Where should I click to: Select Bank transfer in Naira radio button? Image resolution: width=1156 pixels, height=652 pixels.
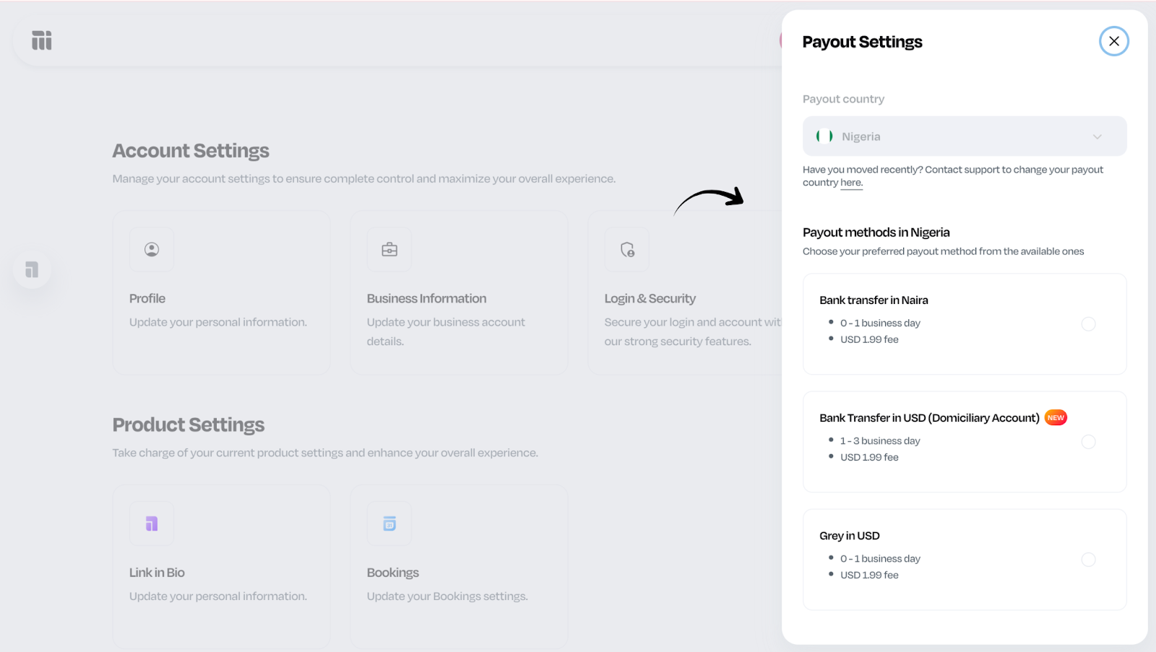1088,324
